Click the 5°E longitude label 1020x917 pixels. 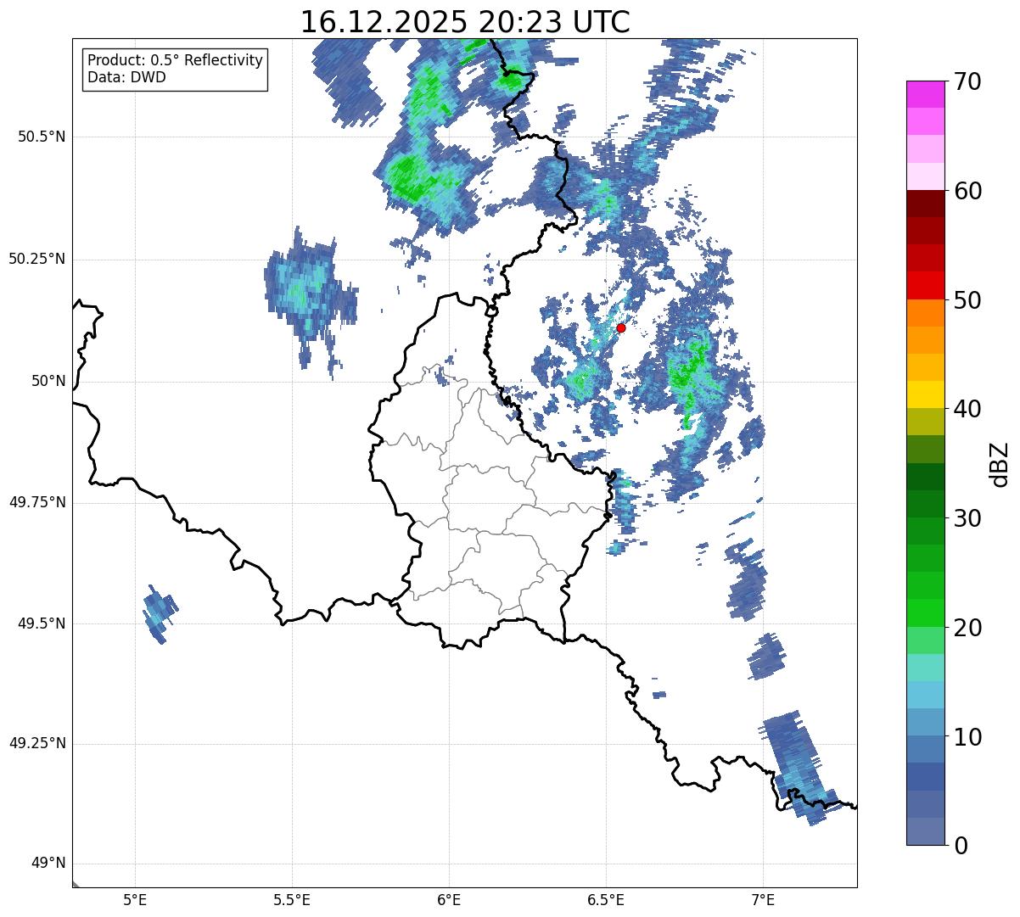[x=135, y=900]
